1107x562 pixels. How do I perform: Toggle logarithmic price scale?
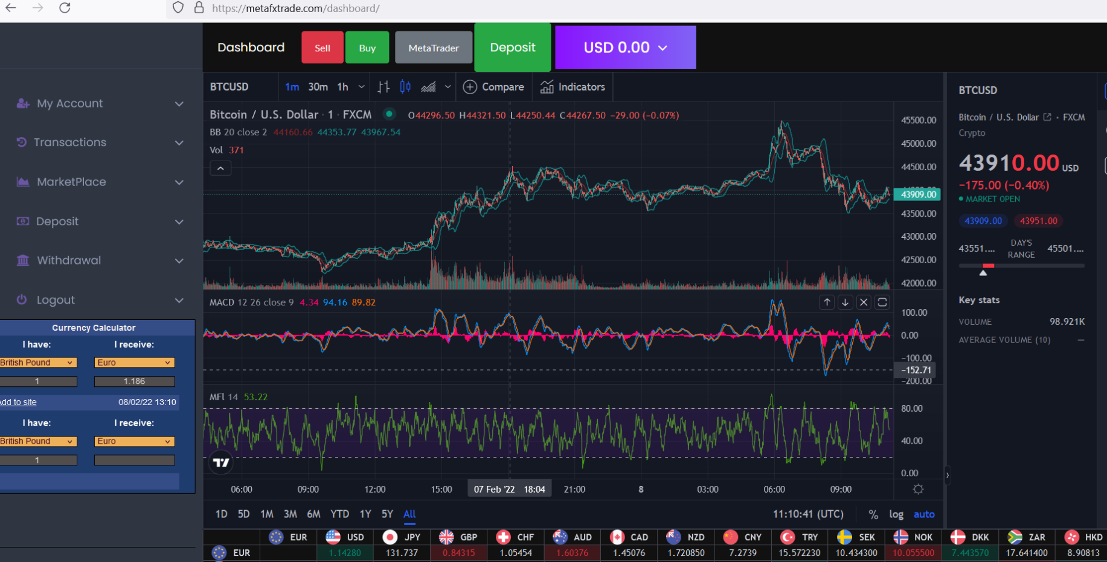click(x=896, y=514)
